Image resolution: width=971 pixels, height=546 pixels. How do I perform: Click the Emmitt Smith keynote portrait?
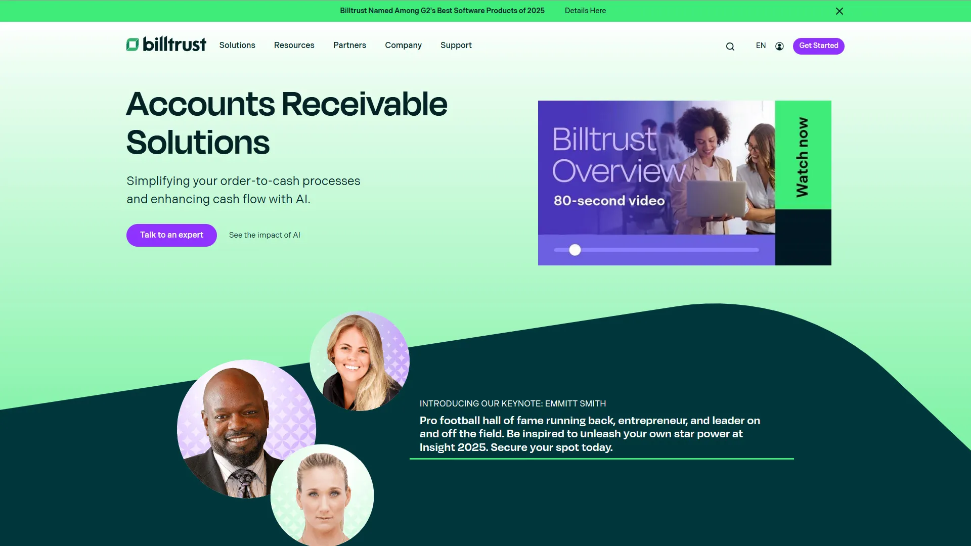click(x=246, y=429)
